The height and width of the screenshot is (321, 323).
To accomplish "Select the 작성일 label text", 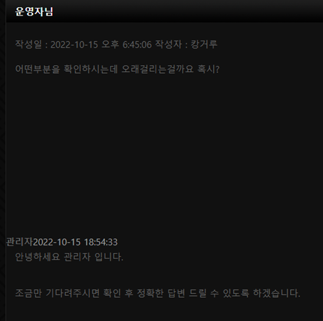I will 28,45.
